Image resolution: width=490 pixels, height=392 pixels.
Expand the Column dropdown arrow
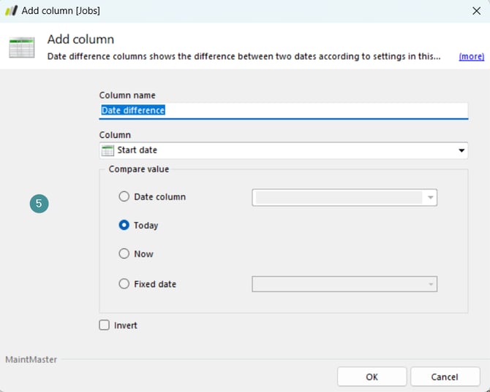pos(461,150)
